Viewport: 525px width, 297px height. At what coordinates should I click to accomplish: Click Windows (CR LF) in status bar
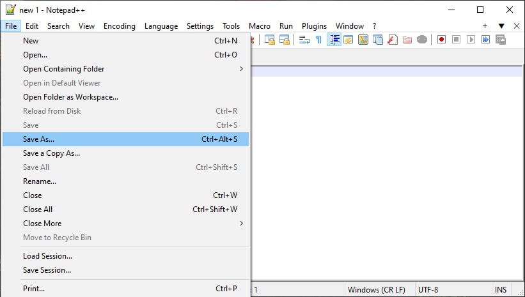pos(377,289)
